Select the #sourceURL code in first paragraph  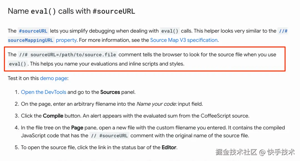point(33,31)
